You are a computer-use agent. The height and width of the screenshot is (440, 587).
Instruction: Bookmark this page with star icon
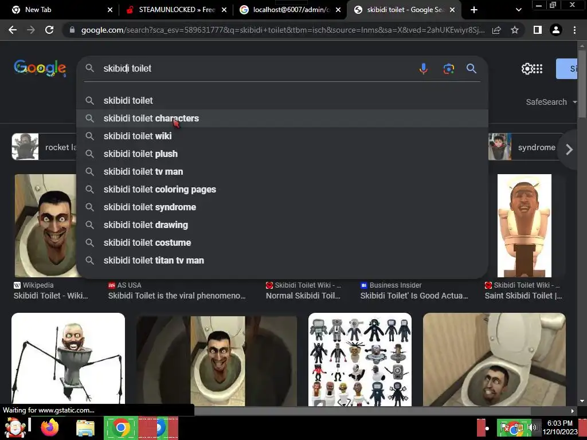point(515,30)
